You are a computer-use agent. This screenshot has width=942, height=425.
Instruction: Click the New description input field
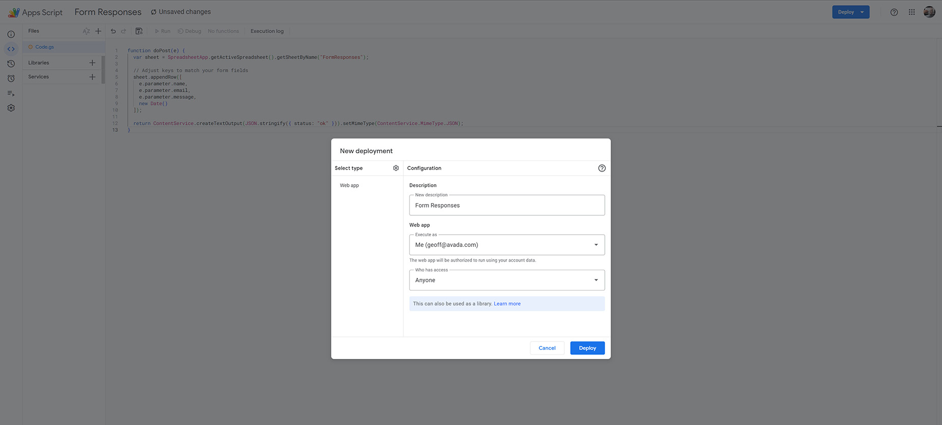coord(507,205)
